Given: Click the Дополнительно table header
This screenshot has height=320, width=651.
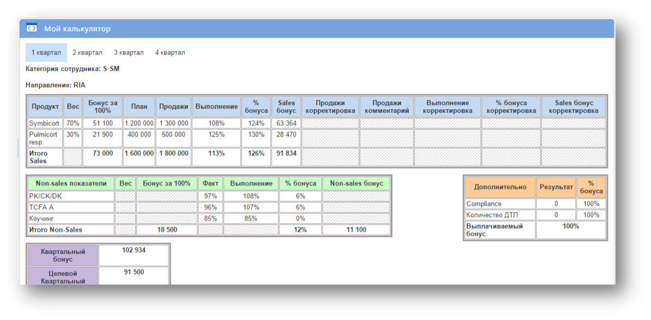Looking at the screenshot, I should [500, 187].
